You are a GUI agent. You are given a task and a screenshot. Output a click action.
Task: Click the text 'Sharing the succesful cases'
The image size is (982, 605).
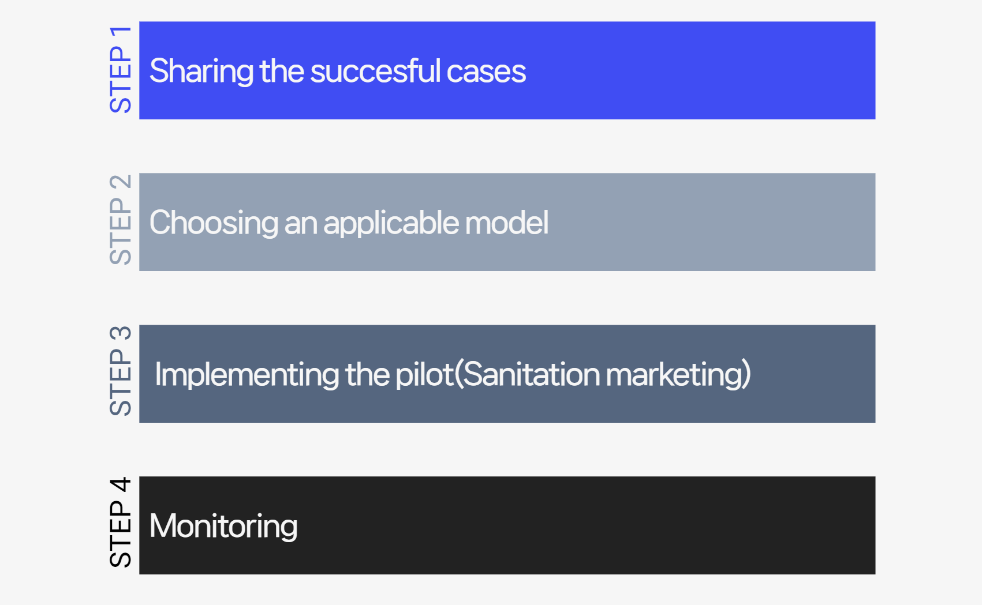[x=338, y=72]
